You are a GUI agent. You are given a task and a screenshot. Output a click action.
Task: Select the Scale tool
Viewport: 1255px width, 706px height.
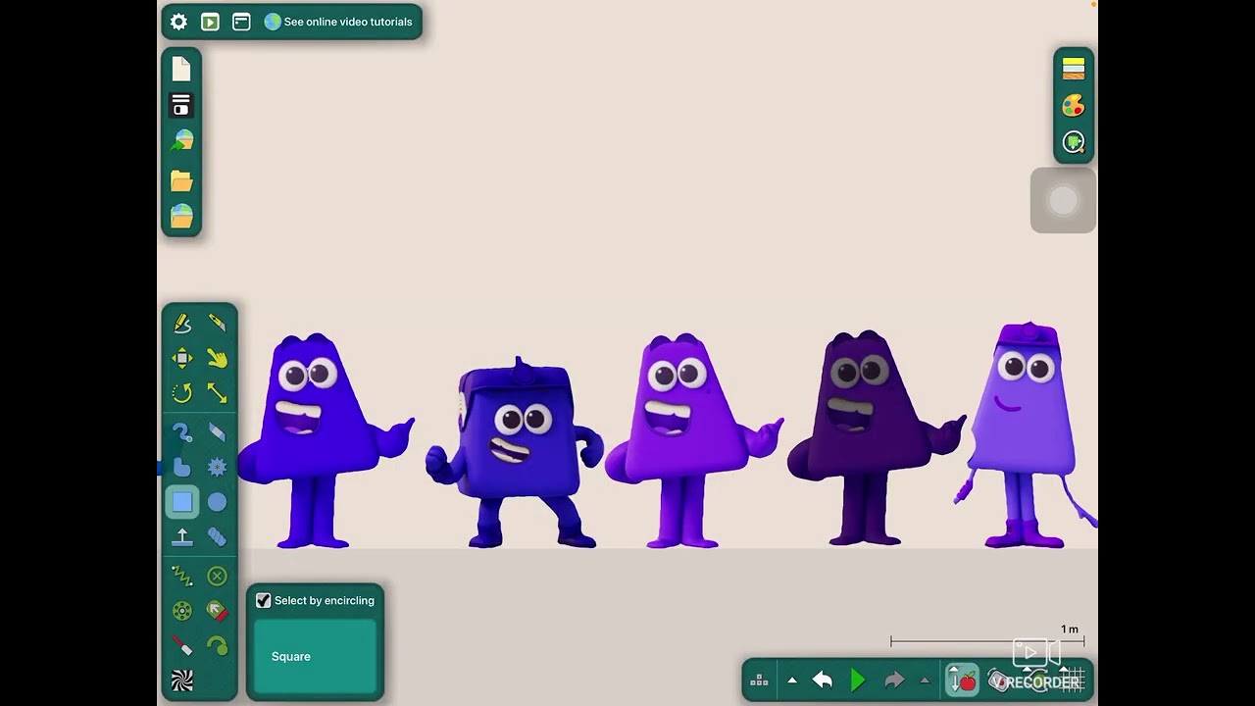tap(217, 393)
